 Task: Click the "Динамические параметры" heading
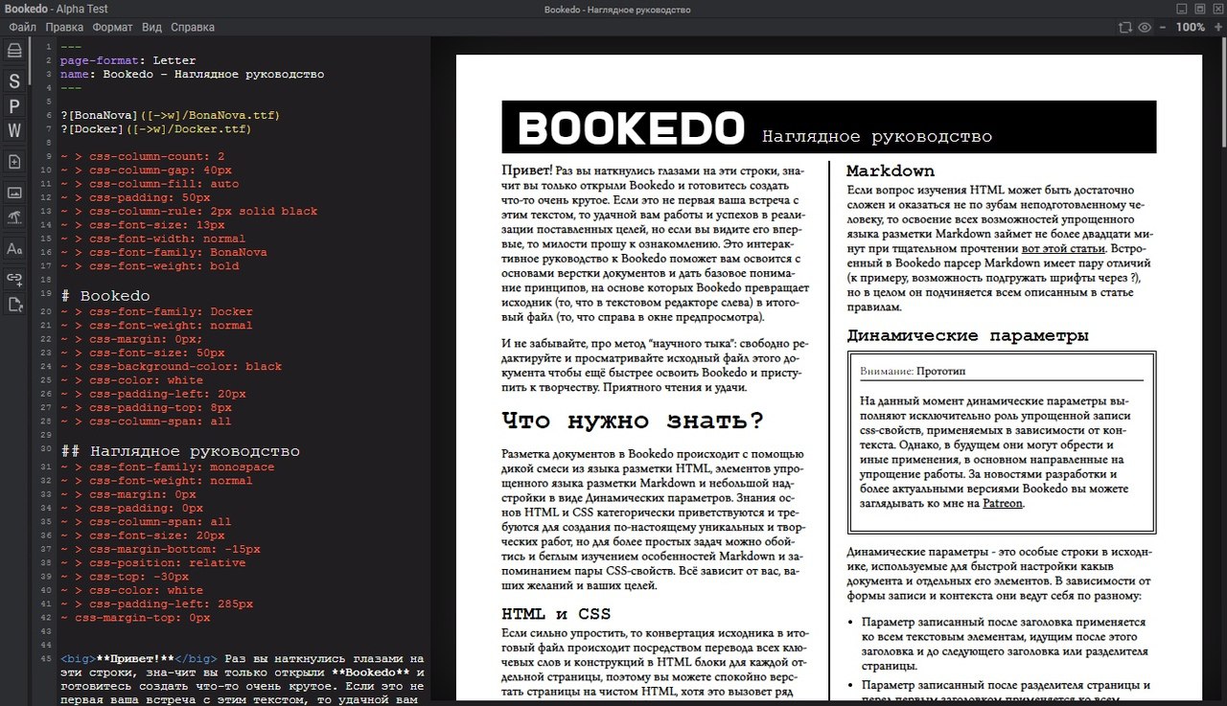967,336
